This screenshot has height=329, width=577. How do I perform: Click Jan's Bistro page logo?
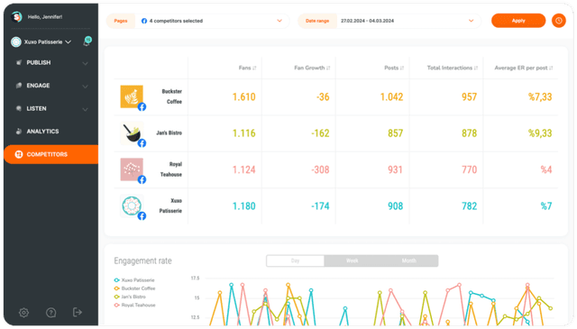[132, 133]
